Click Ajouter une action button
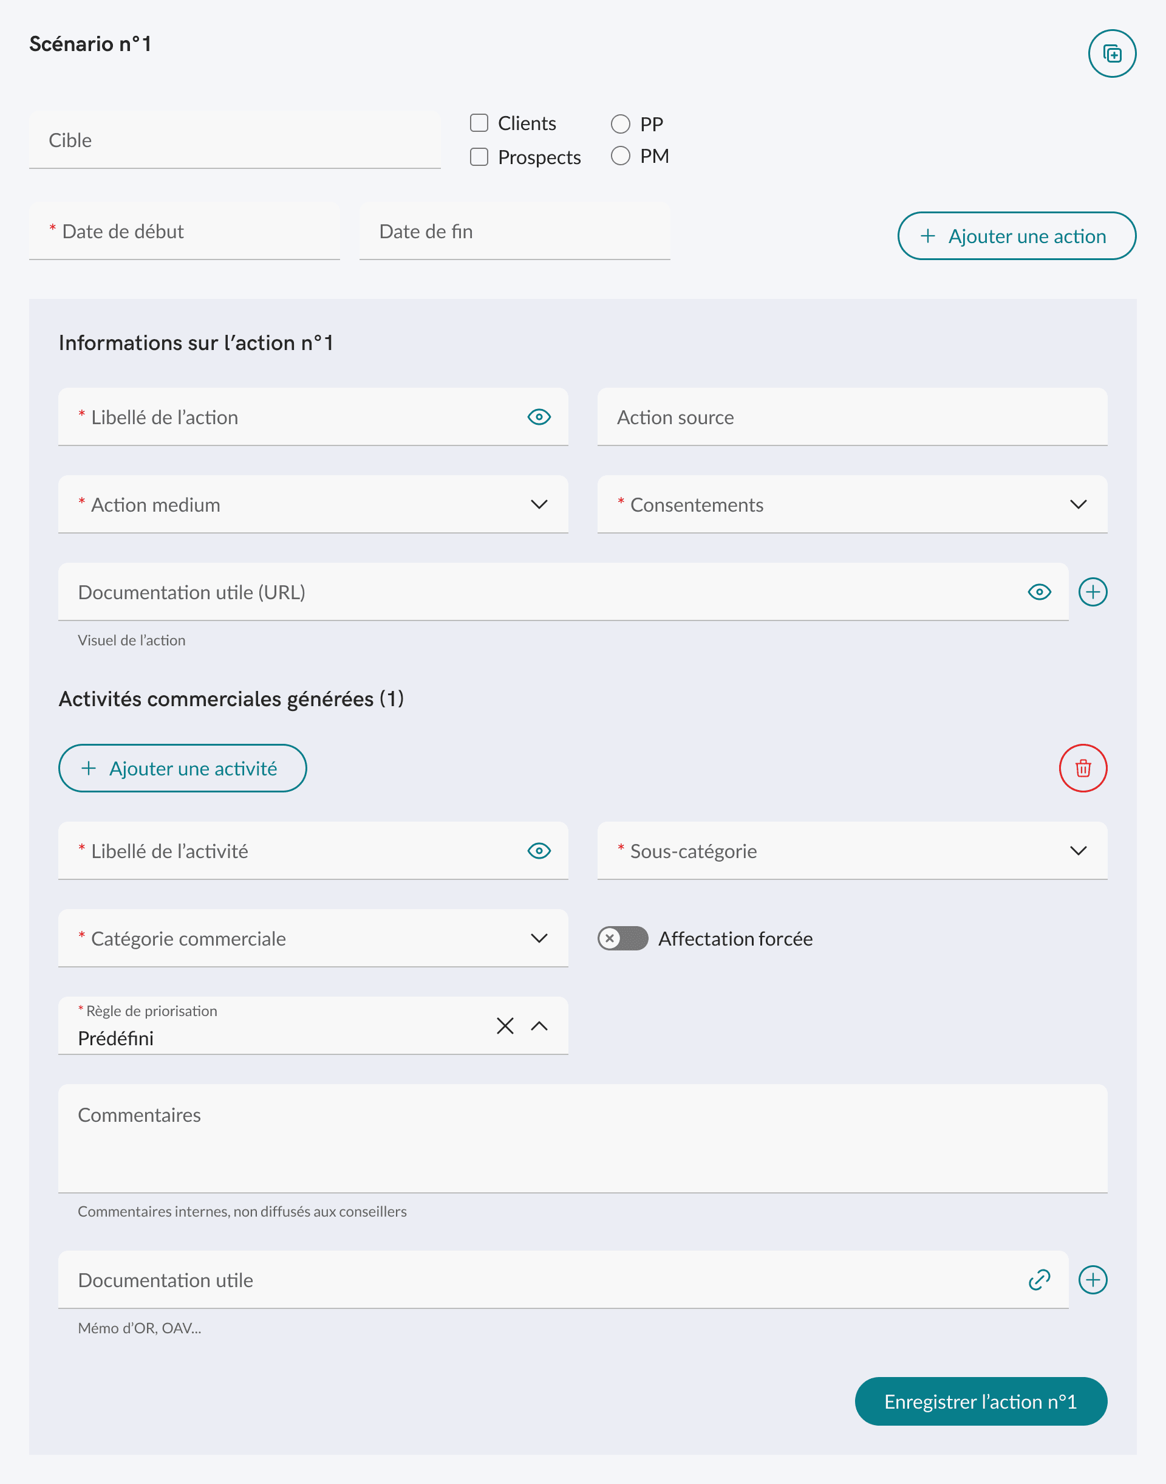 (1016, 236)
